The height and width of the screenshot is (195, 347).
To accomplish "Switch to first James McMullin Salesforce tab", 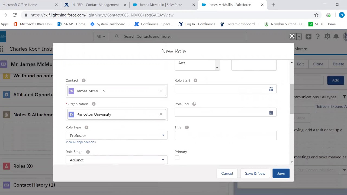I will click(164, 5).
